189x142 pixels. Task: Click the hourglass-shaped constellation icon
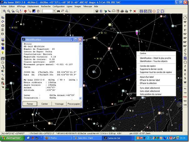point(158,11)
